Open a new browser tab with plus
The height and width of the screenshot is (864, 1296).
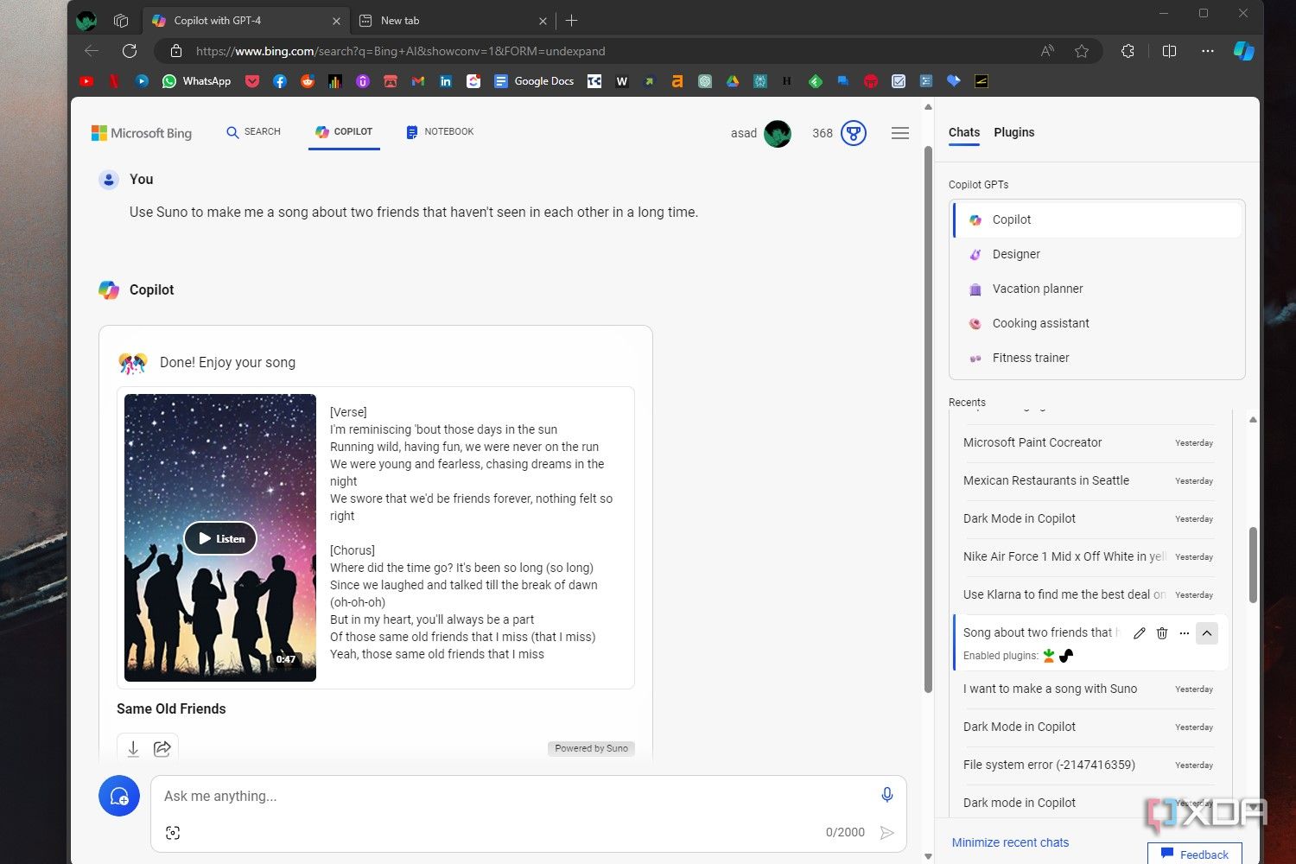pos(572,20)
